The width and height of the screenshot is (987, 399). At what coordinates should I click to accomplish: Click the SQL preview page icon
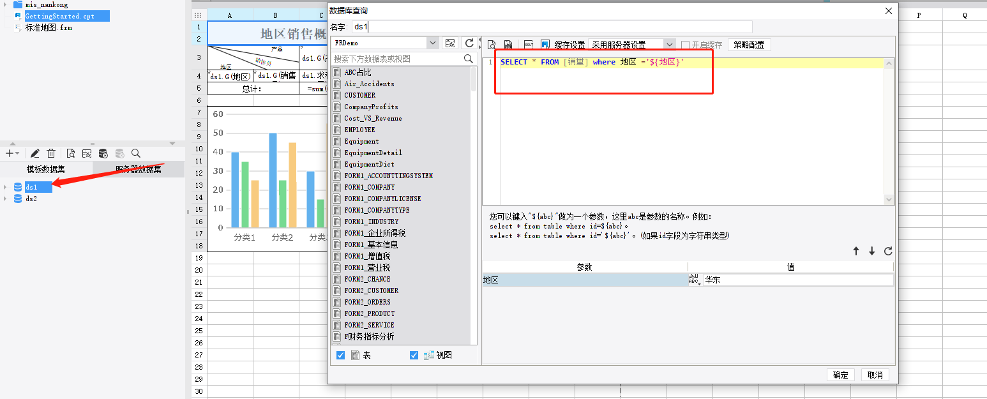pyautogui.click(x=492, y=45)
